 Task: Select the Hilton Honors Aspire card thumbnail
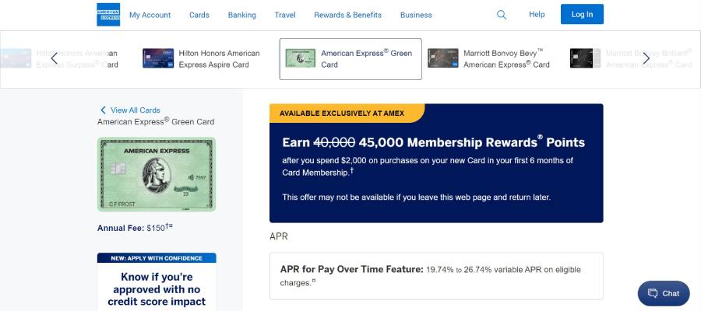click(158, 58)
